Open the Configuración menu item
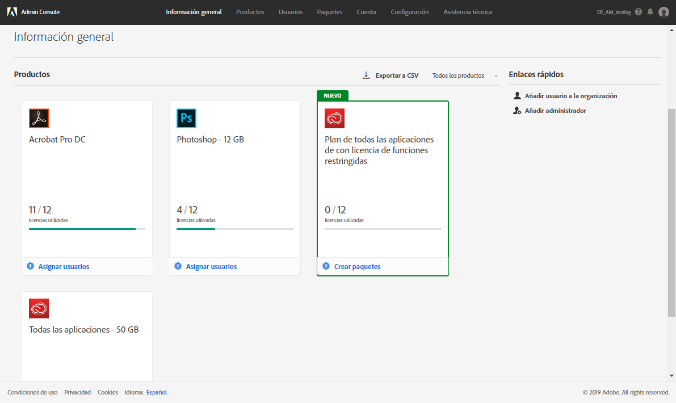This screenshot has height=403, width=676. point(409,11)
